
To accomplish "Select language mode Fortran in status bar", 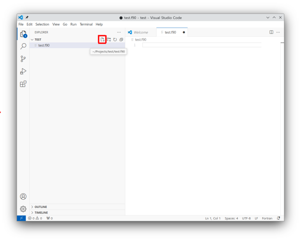I will [267, 218].
